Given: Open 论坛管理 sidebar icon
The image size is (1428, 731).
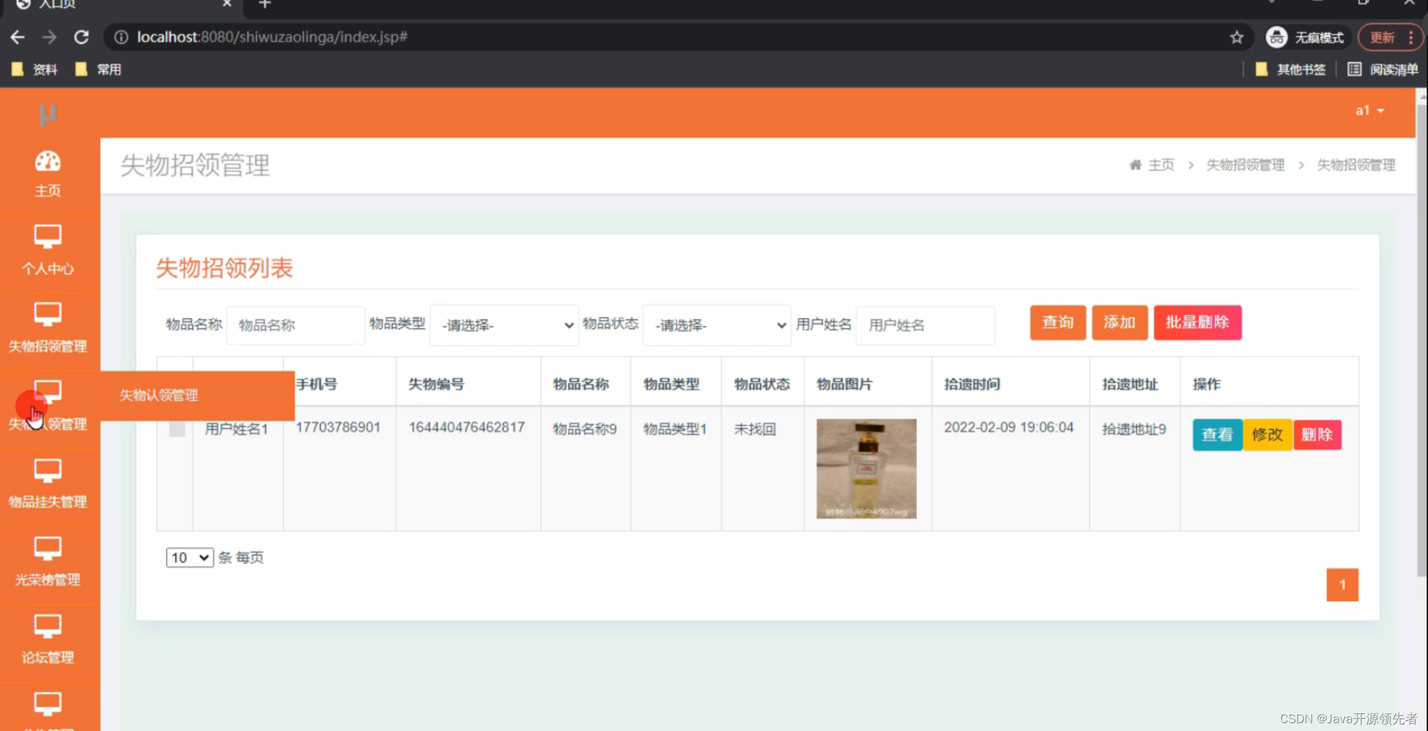Looking at the screenshot, I should [47, 626].
